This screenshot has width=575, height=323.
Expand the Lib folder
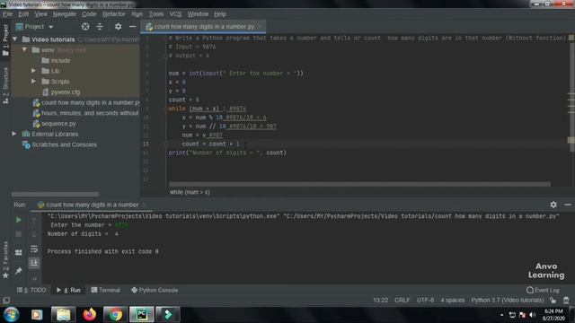[x=33, y=71]
